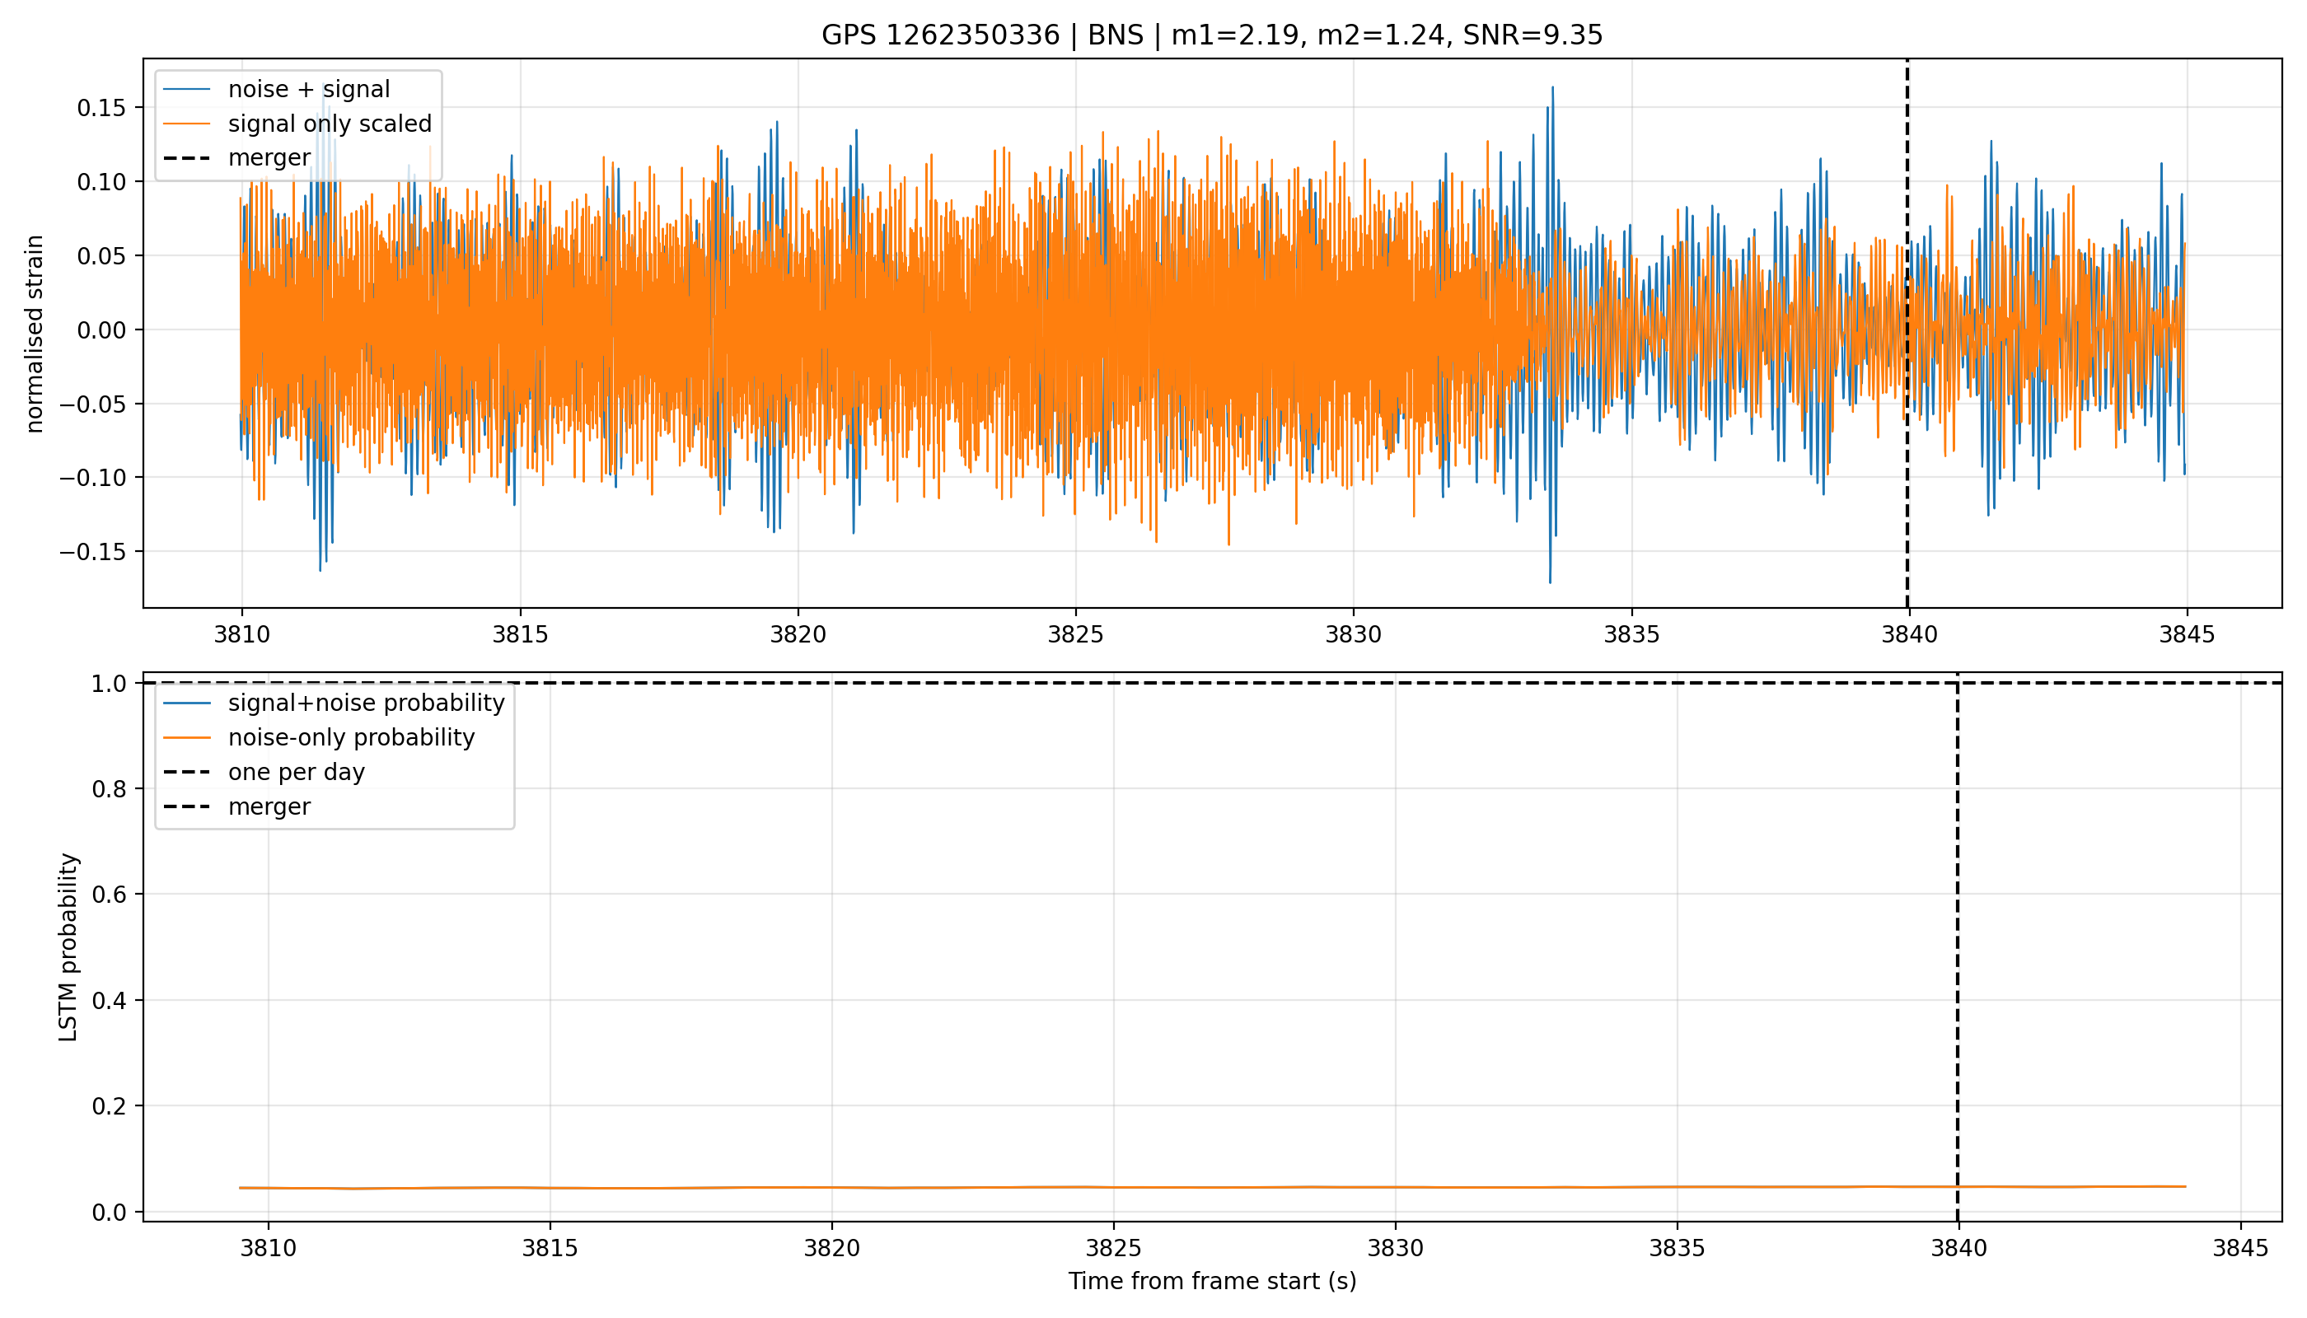Click the blue noise + signal legend line
This screenshot has height=1318, width=2307.
[x=186, y=90]
